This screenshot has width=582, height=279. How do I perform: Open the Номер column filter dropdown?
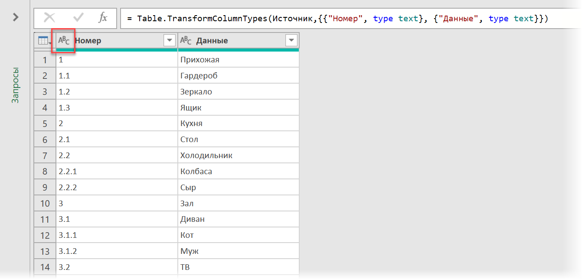pos(169,41)
